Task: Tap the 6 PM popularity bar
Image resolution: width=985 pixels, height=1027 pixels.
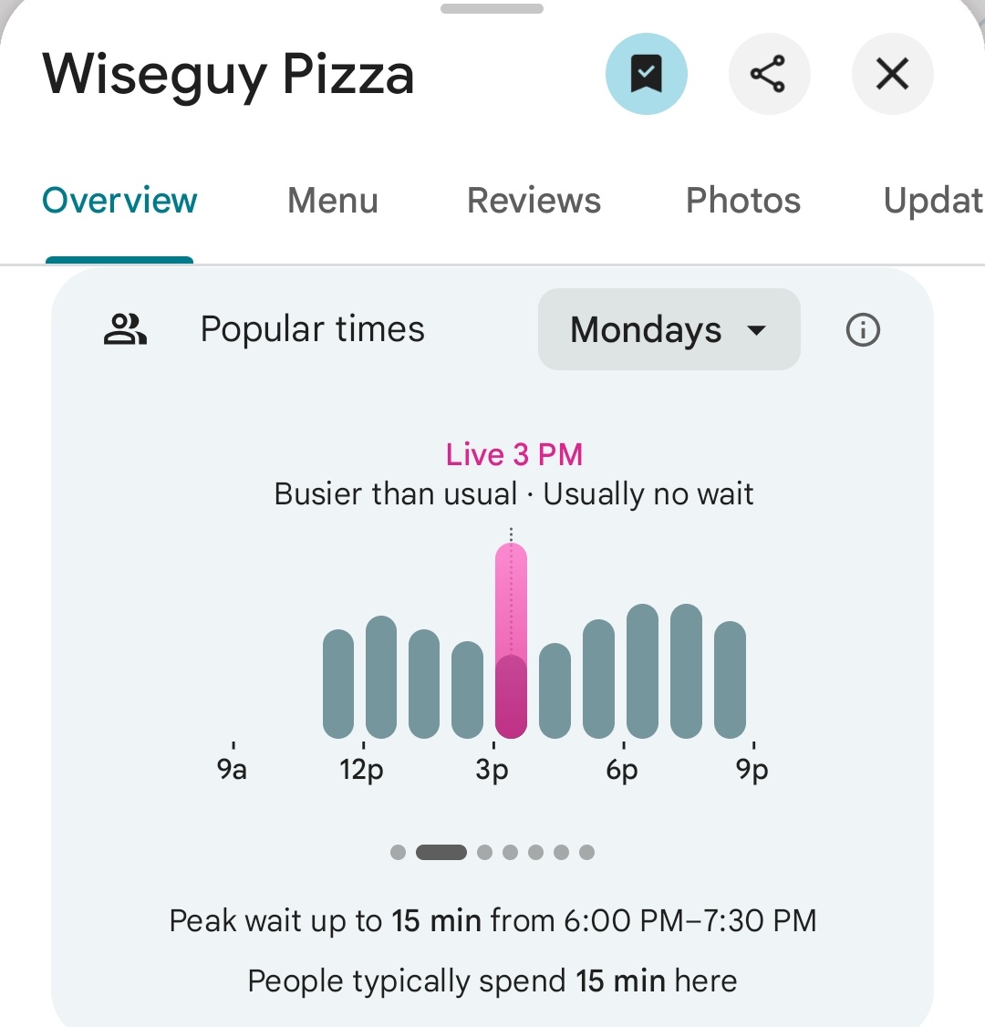Action: 642,671
